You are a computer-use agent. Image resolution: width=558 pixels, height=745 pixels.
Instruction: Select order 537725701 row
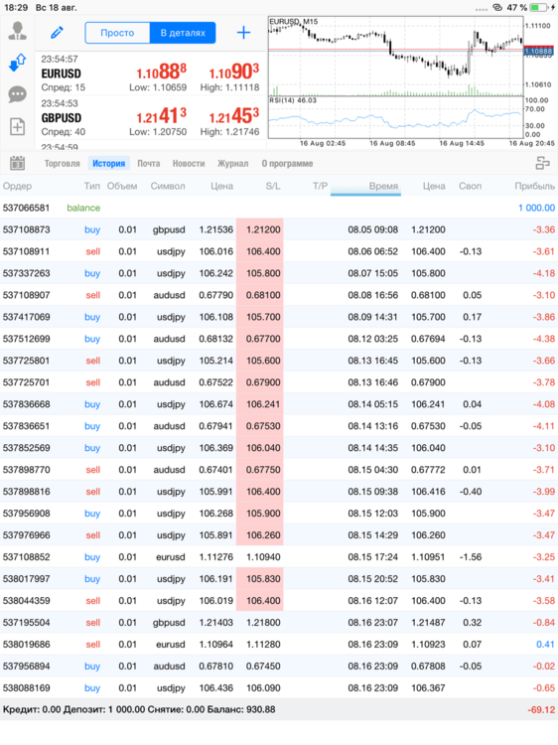(x=279, y=382)
